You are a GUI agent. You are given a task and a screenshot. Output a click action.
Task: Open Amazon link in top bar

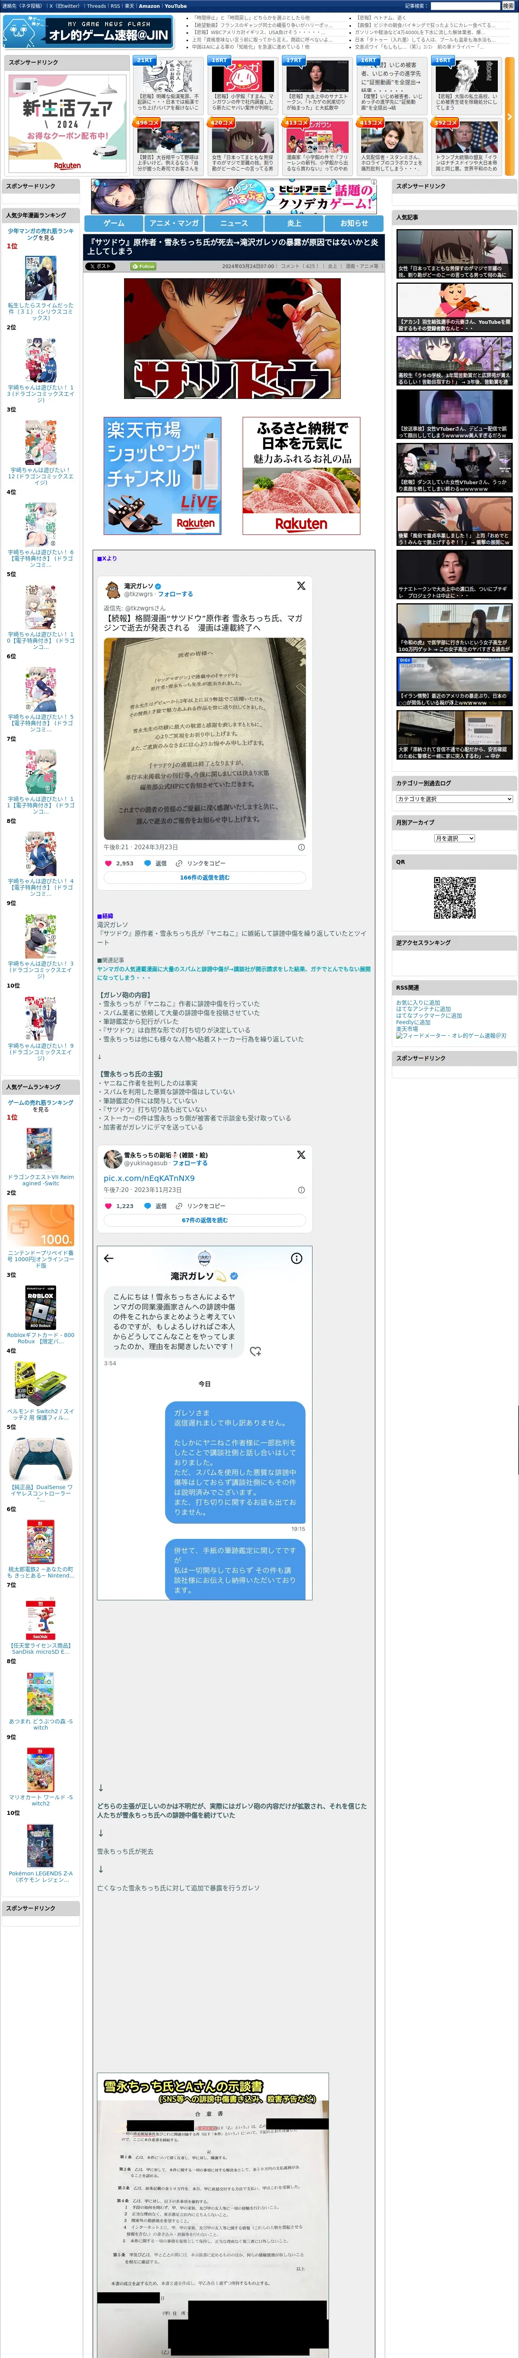(149, 6)
